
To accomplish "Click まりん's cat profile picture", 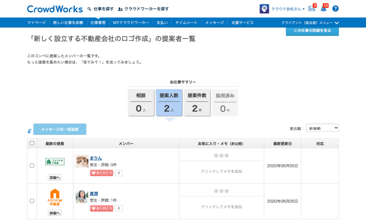I will tap(82, 162).
